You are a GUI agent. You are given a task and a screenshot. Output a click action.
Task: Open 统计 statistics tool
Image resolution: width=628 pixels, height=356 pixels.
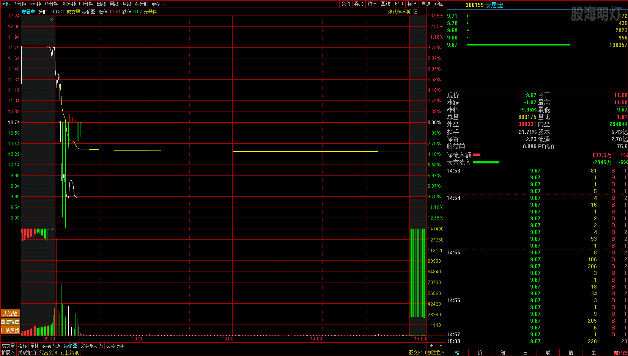(x=372, y=4)
